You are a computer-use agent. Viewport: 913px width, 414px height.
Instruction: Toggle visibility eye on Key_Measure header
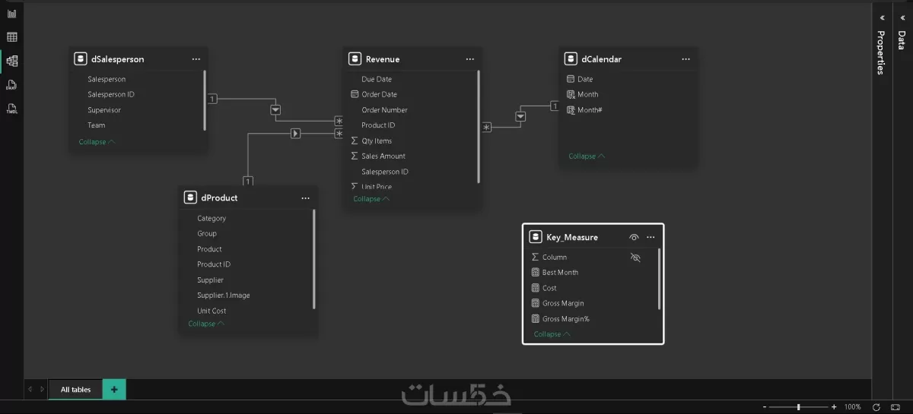pos(635,237)
